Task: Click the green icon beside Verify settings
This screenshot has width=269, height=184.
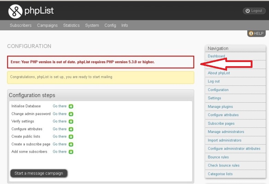Action: click(71, 122)
